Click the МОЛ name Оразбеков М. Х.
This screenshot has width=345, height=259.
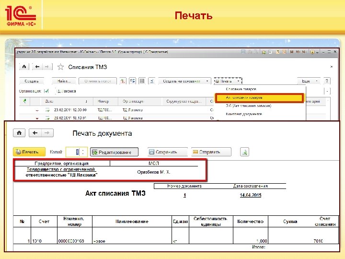[154, 172]
